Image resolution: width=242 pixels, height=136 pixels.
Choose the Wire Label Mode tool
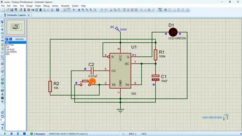click(x=2, y=33)
